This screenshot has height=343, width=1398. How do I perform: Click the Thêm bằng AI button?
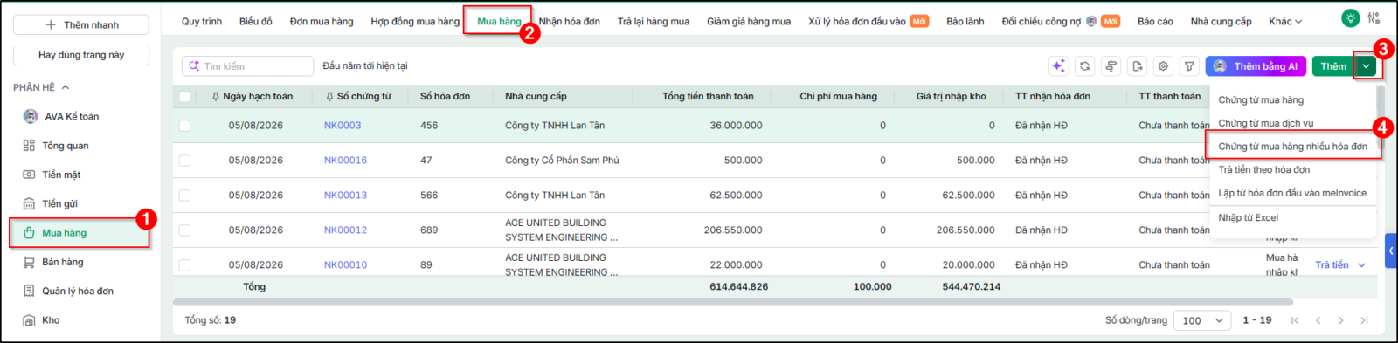point(1256,66)
